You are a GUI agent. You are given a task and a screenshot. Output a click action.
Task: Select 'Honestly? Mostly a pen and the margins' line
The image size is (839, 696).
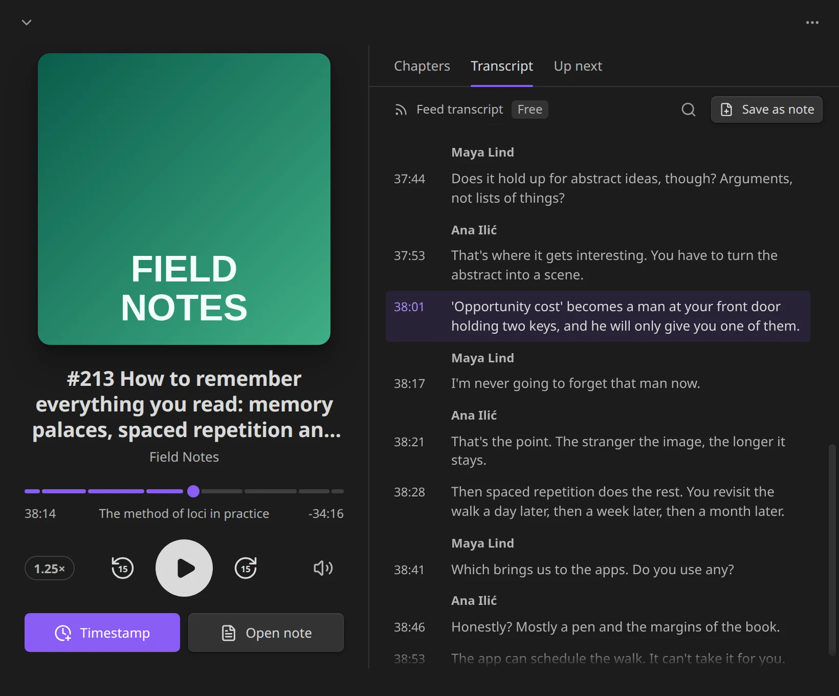click(x=615, y=627)
